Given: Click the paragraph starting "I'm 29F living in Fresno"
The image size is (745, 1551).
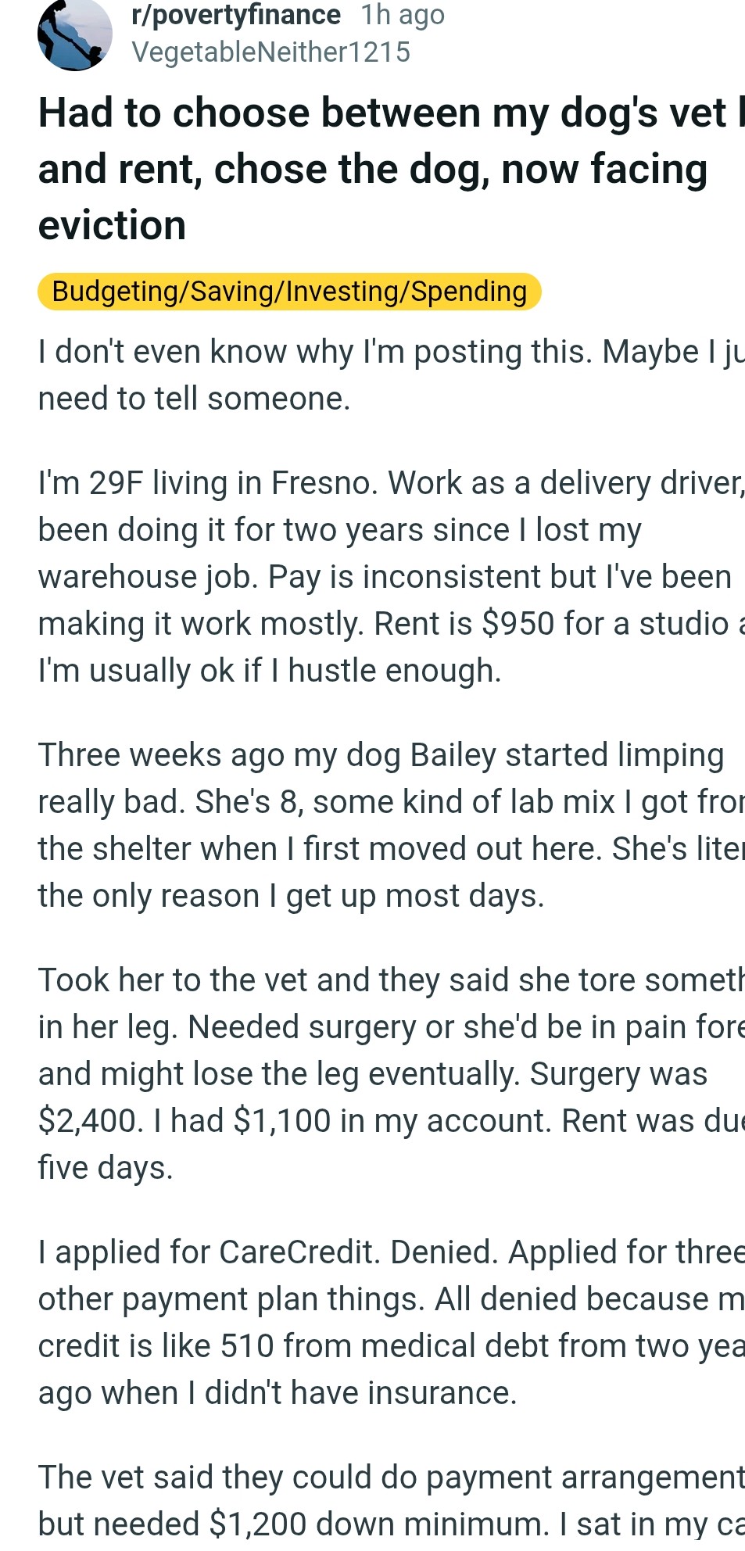Looking at the screenshot, I should (375, 577).
